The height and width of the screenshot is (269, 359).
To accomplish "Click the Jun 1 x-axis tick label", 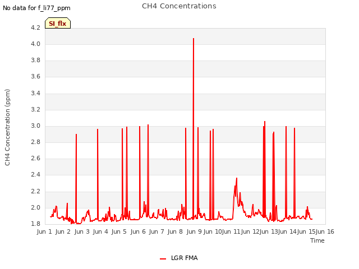I will click(44, 231).
